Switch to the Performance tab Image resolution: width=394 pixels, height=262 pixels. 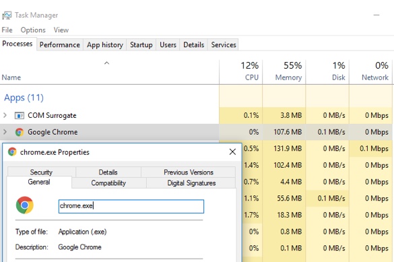[60, 44]
